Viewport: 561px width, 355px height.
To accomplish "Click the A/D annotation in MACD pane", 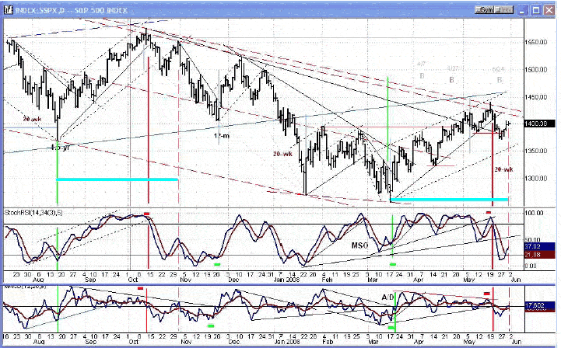I will (x=387, y=298).
